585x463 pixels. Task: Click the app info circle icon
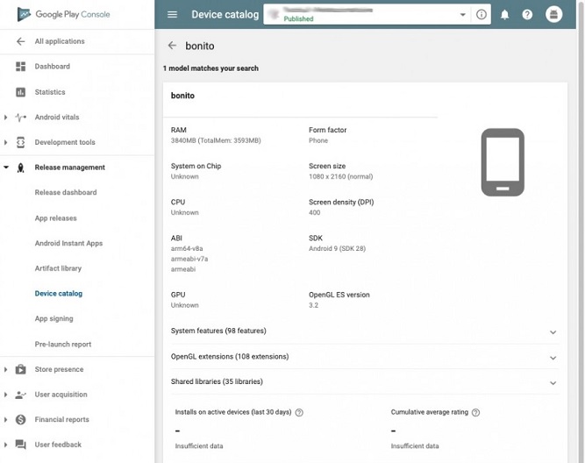pyautogui.click(x=481, y=15)
